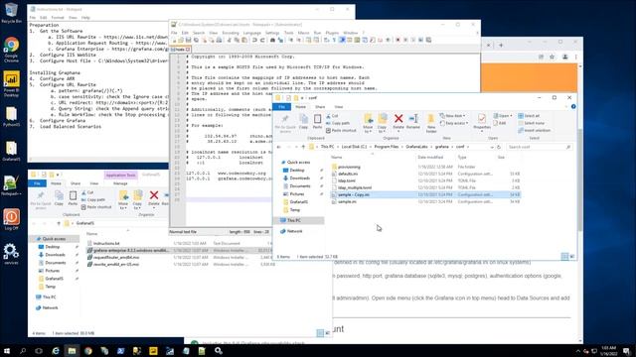Open Encoding menu in Notepad++
The image size is (636, 357).
231,33
